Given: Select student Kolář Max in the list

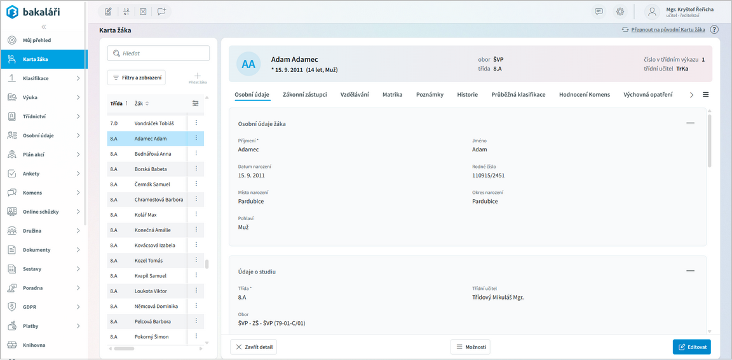Looking at the screenshot, I should pyautogui.click(x=146, y=215).
